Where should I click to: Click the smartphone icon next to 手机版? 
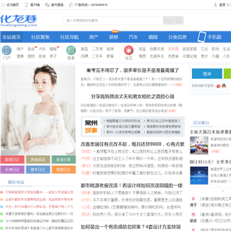point(201,37)
